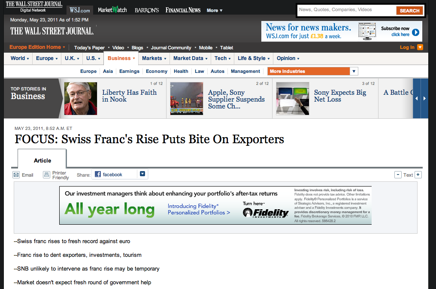Go to Financial News site

coord(183,10)
